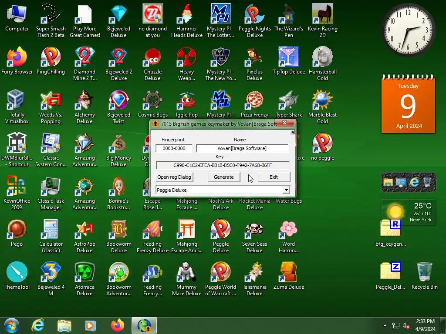Expand the Peggle Deluxe game dropdown
This screenshot has height=334, width=446.
pos(286,190)
